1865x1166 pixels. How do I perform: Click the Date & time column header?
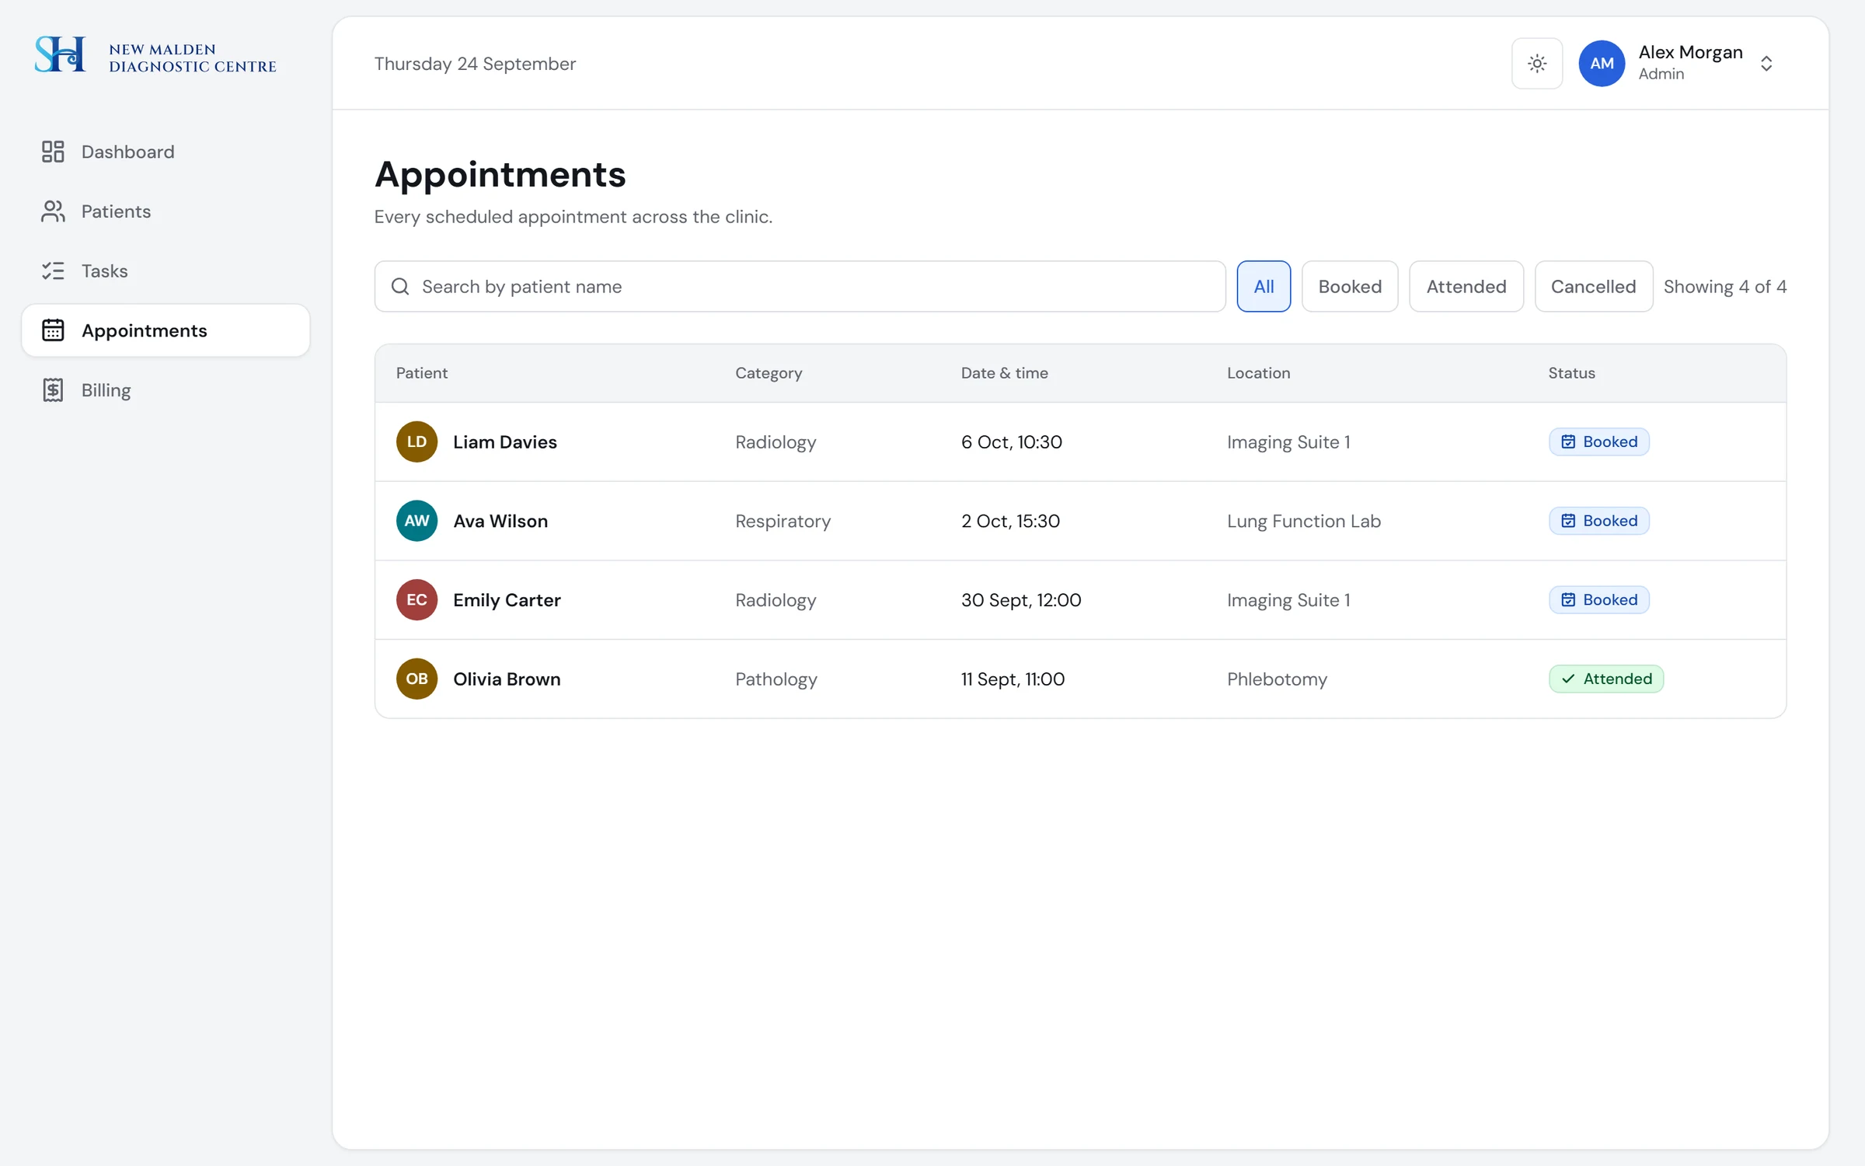click(1004, 373)
